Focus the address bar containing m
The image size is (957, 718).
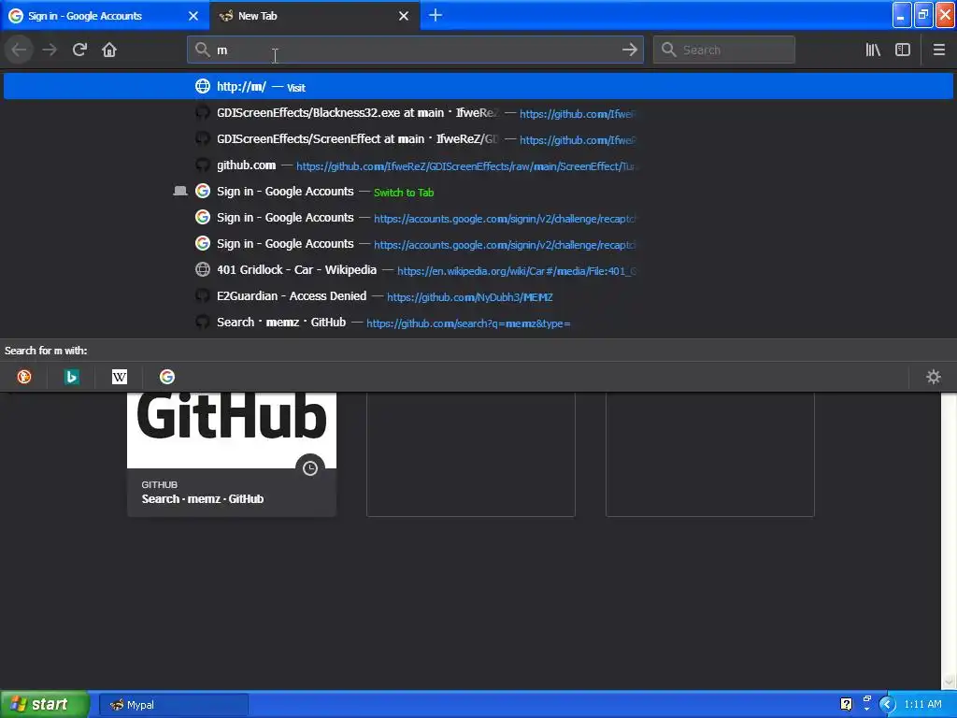(x=415, y=50)
